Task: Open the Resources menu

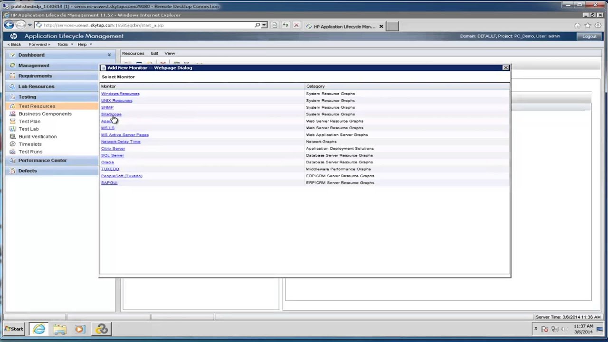Action: [133, 54]
